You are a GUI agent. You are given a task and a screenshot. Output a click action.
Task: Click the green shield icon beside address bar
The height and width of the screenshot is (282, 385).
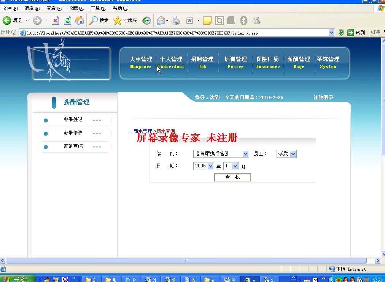pos(341,32)
